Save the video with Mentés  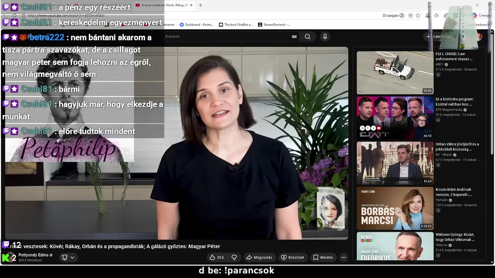(x=323, y=258)
